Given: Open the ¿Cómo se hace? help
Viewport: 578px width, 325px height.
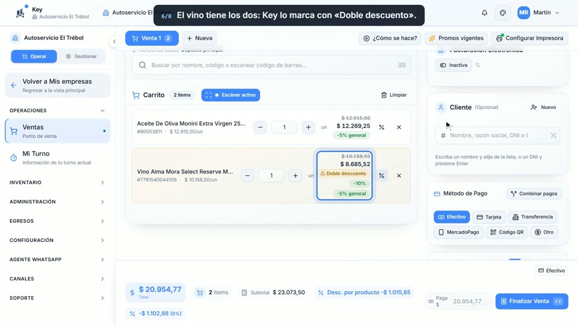Looking at the screenshot, I should [390, 38].
